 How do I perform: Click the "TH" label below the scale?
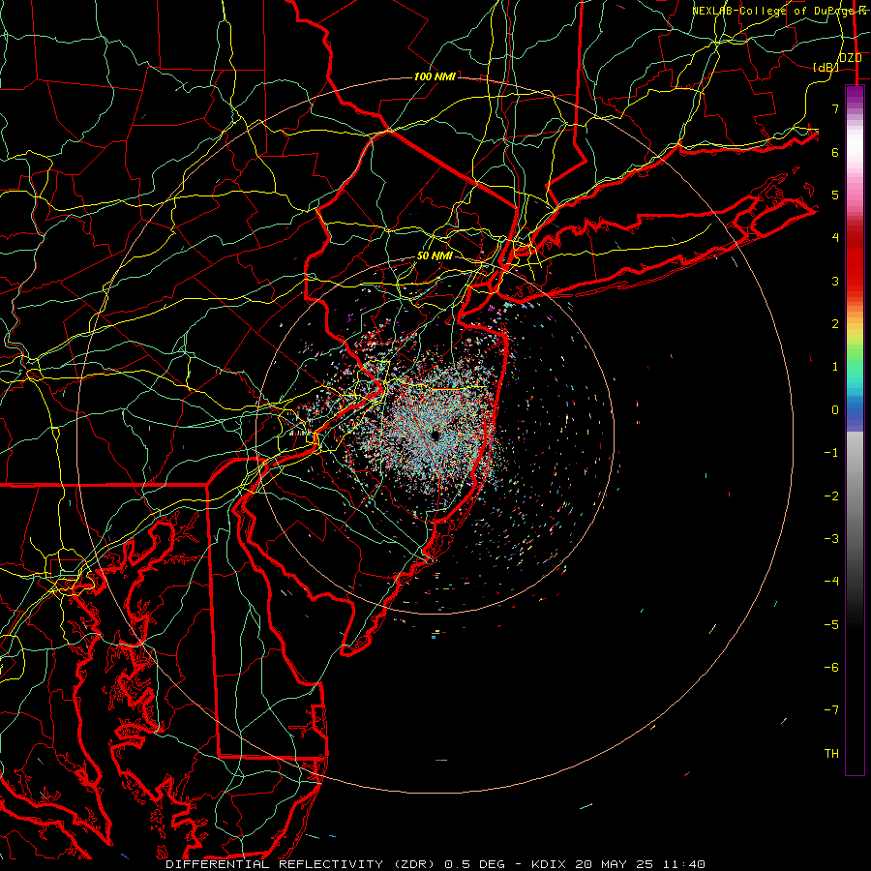[x=831, y=753]
